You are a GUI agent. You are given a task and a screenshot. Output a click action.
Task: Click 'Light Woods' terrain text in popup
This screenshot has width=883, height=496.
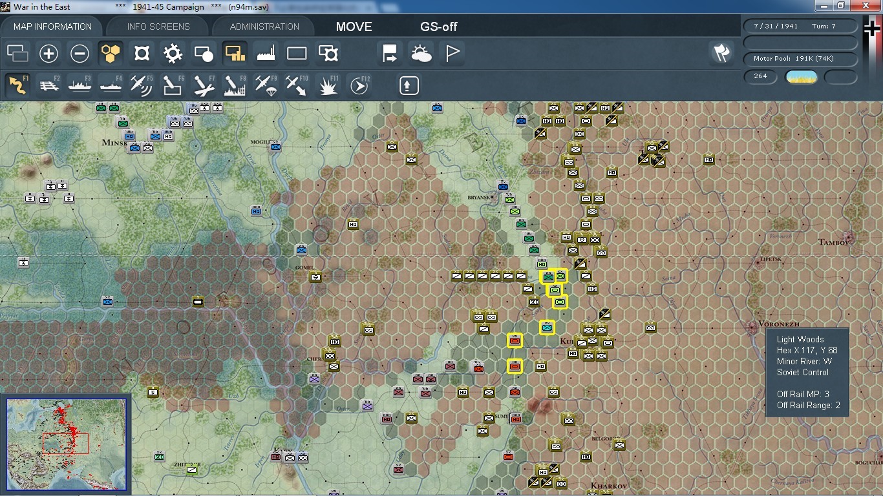(800, 339)
